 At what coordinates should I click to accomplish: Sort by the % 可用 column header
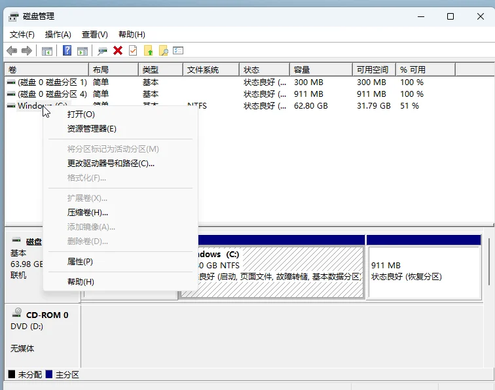(426, 70)
